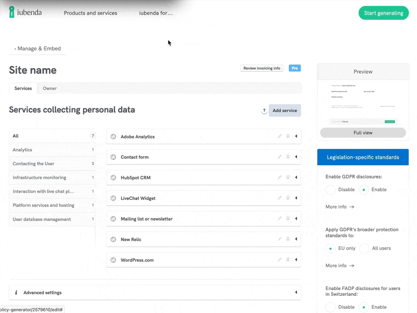Click the iubenda logo
Viewport: 417px width, 313px height.
click(26, 12)
